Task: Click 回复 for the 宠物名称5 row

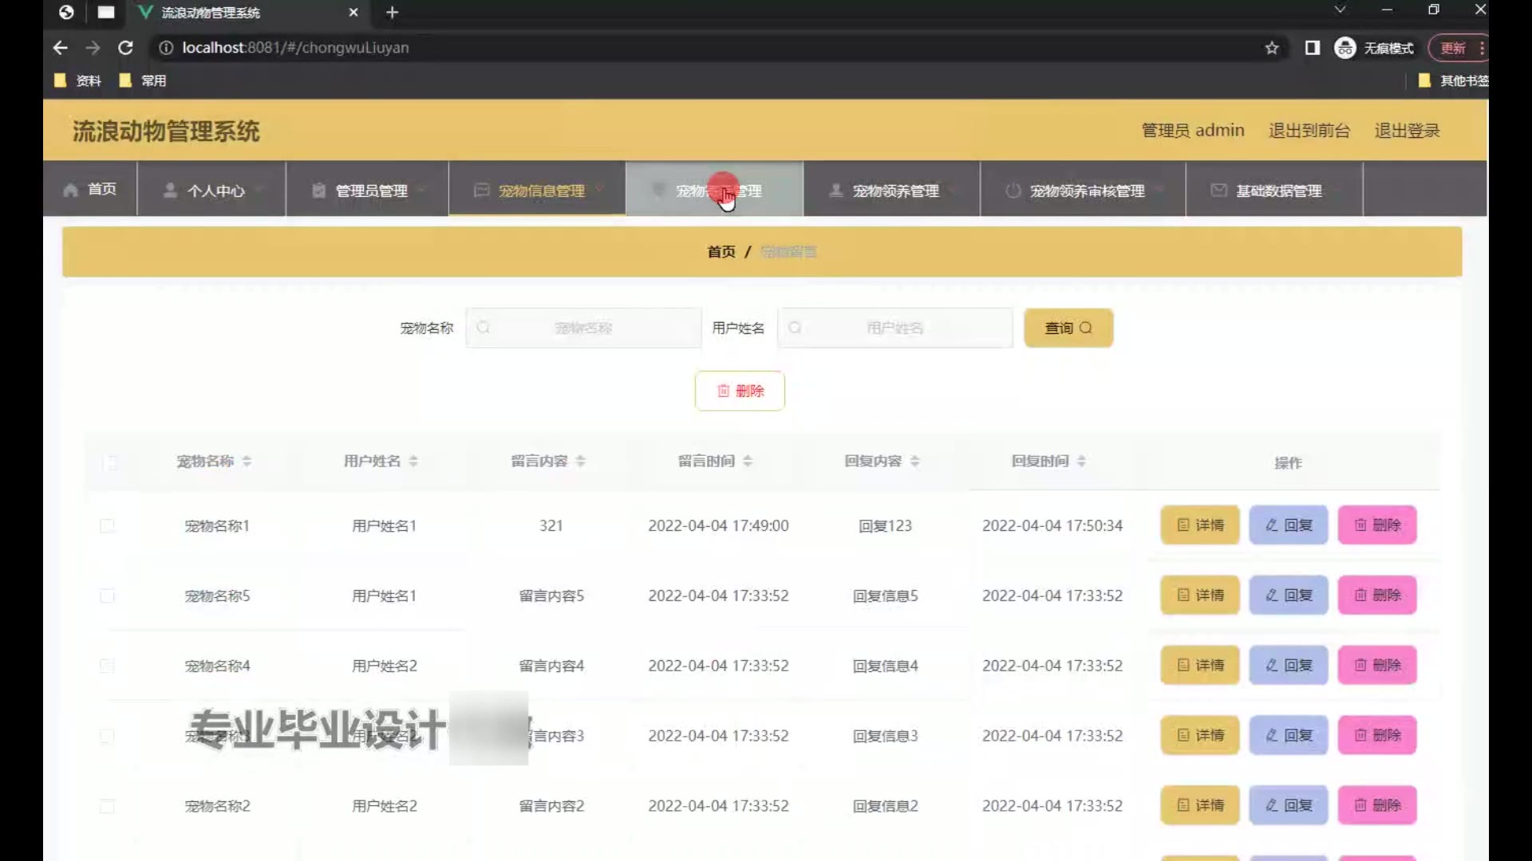Action: pyautogui.click(x=1289, y=595)
